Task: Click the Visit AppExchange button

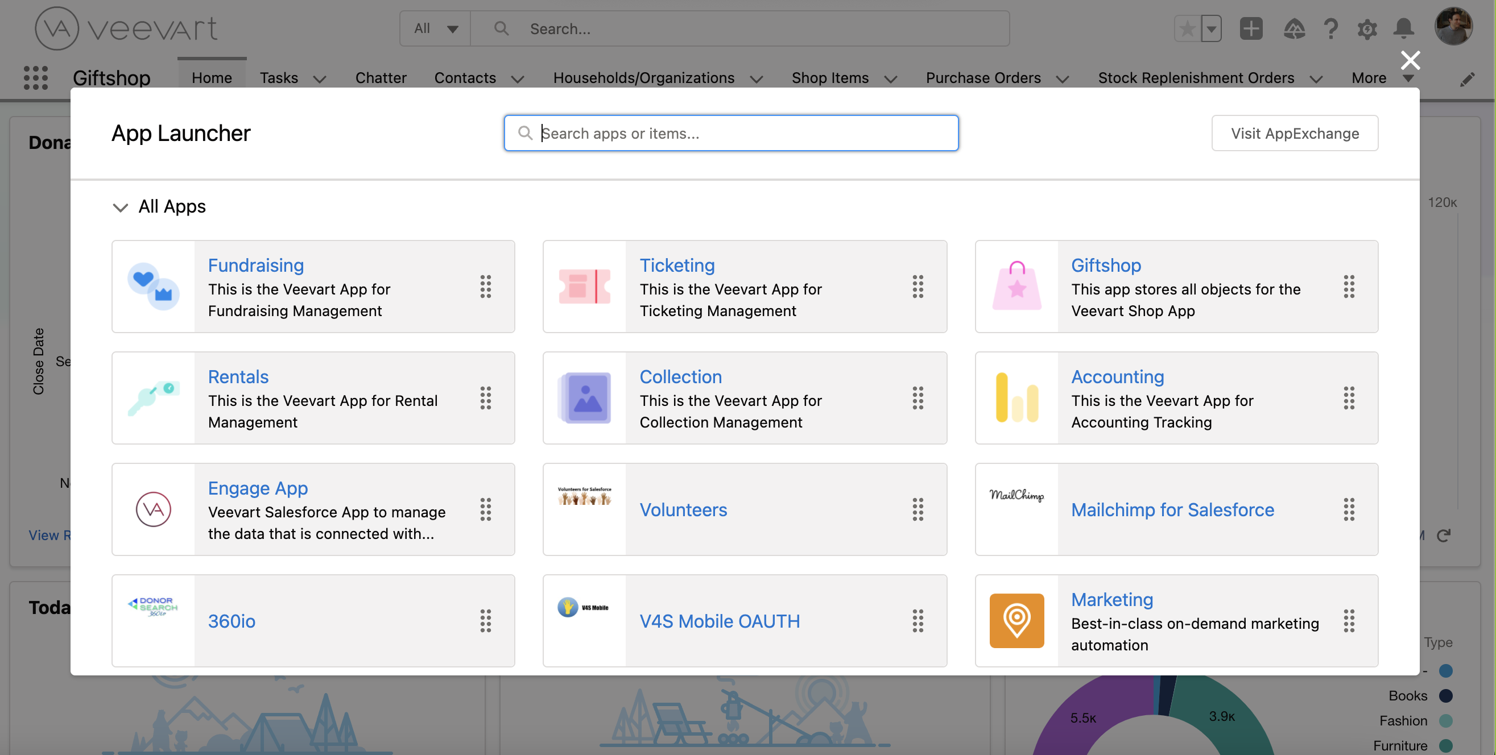Action: pyautogui.click(x=1295, y=134)
